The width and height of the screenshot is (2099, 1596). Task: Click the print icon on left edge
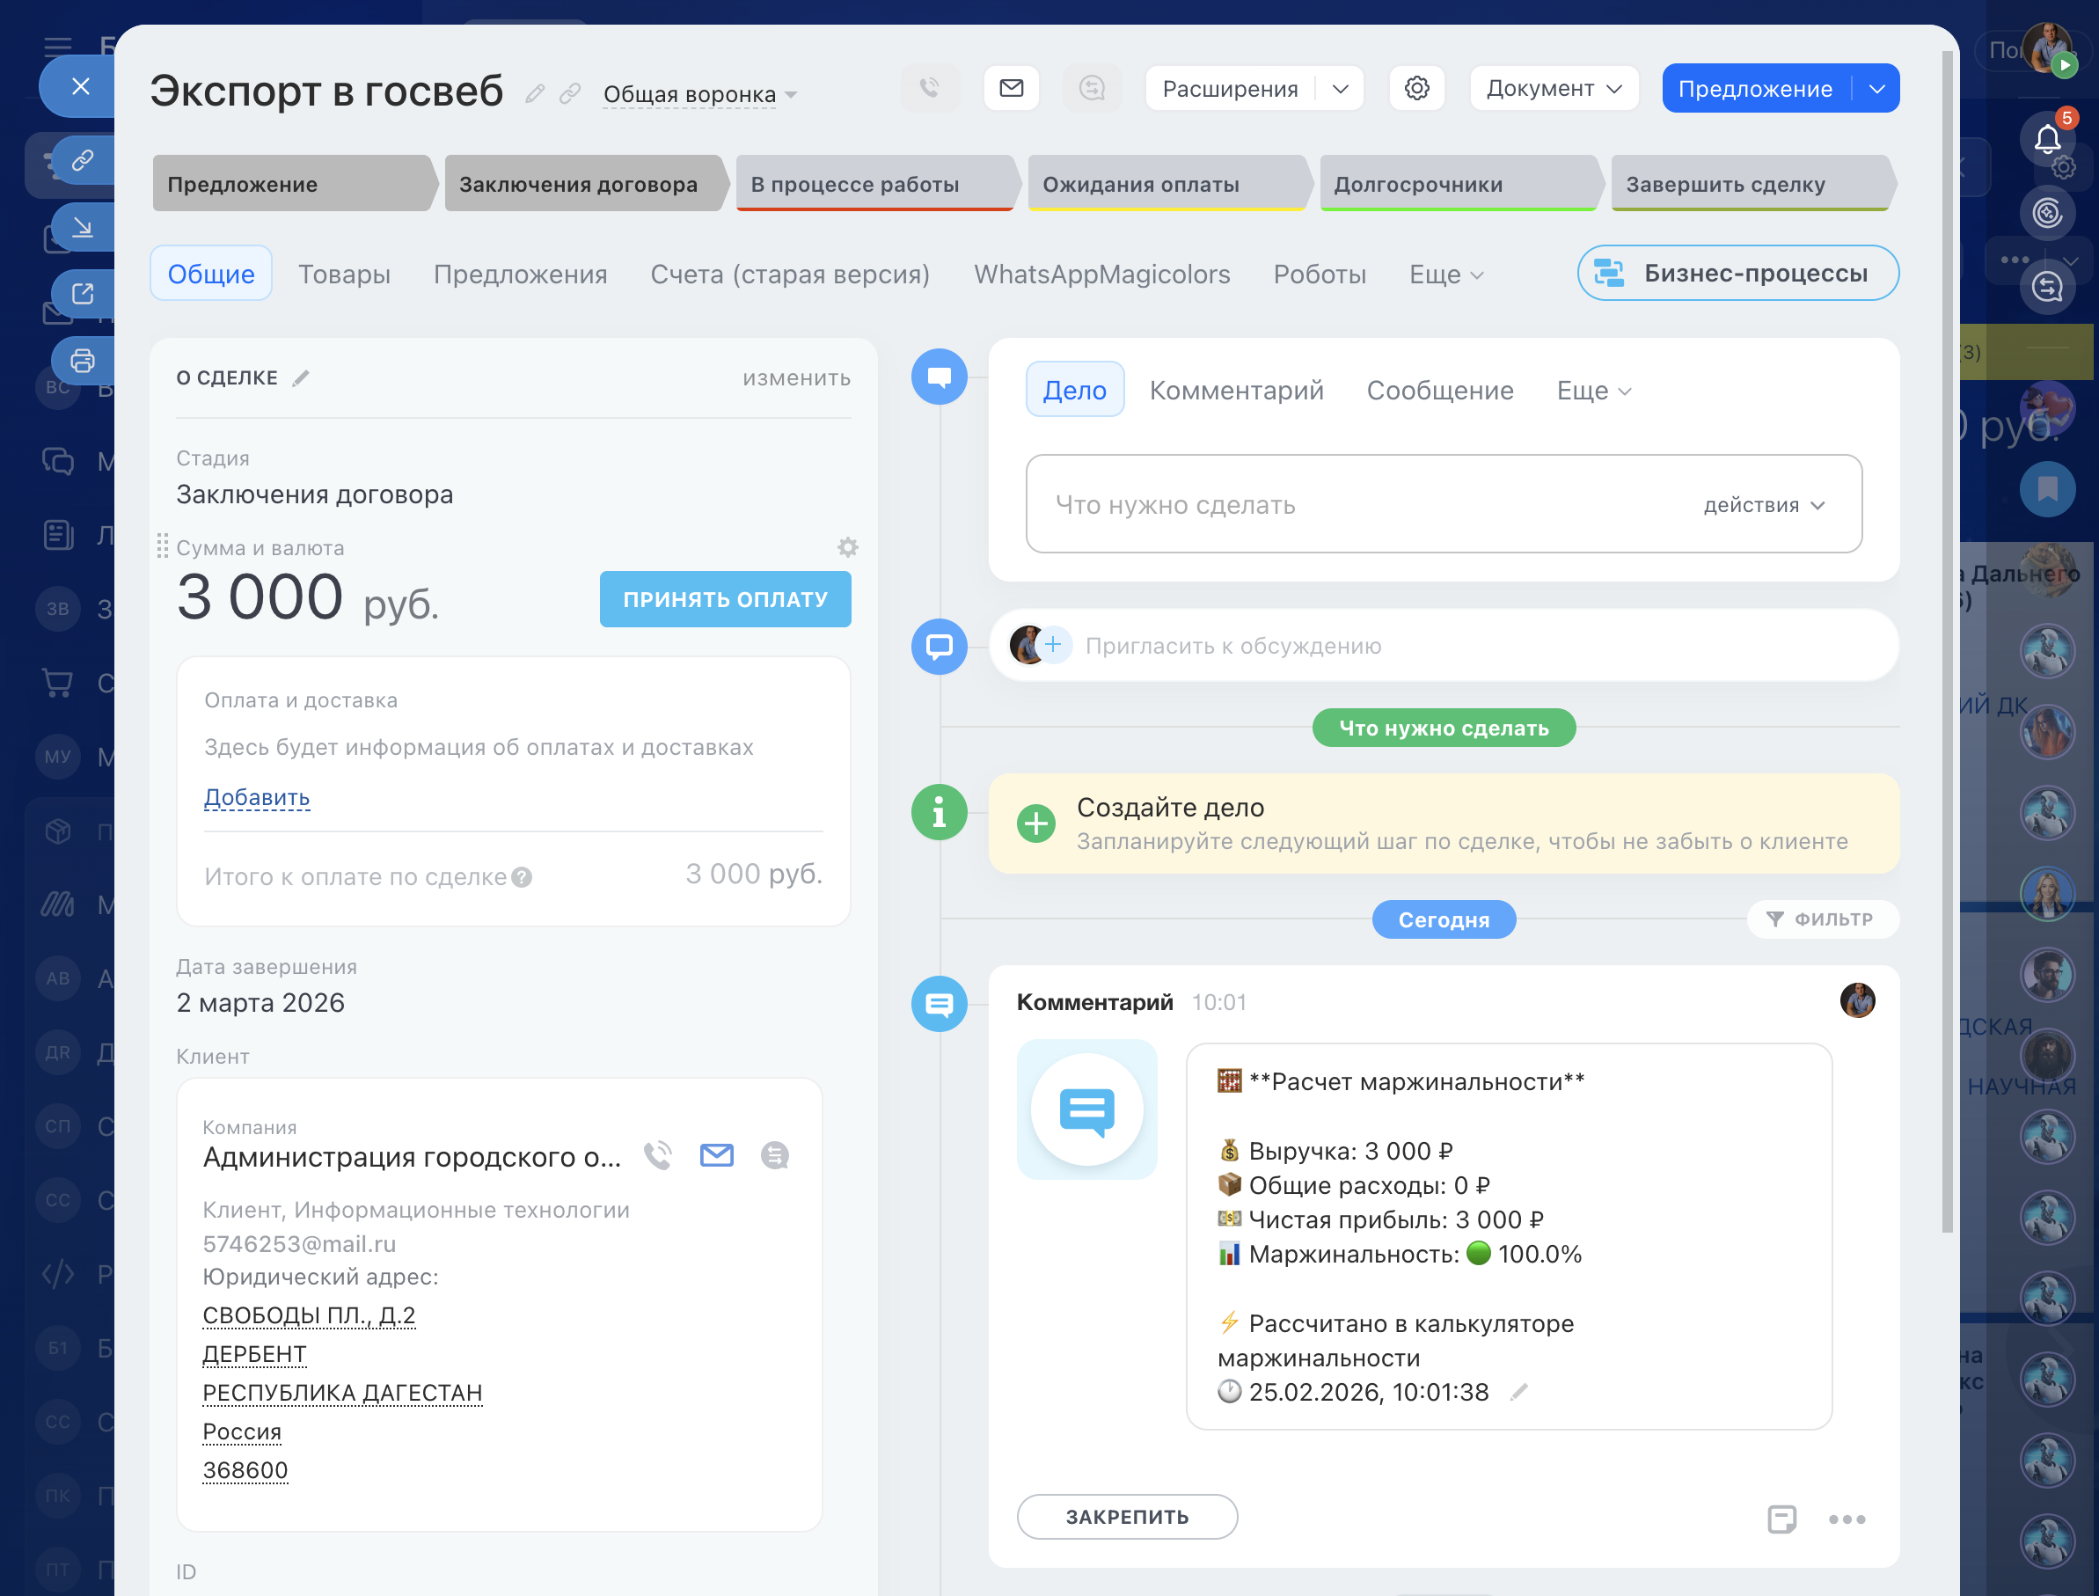pos(83,361)
